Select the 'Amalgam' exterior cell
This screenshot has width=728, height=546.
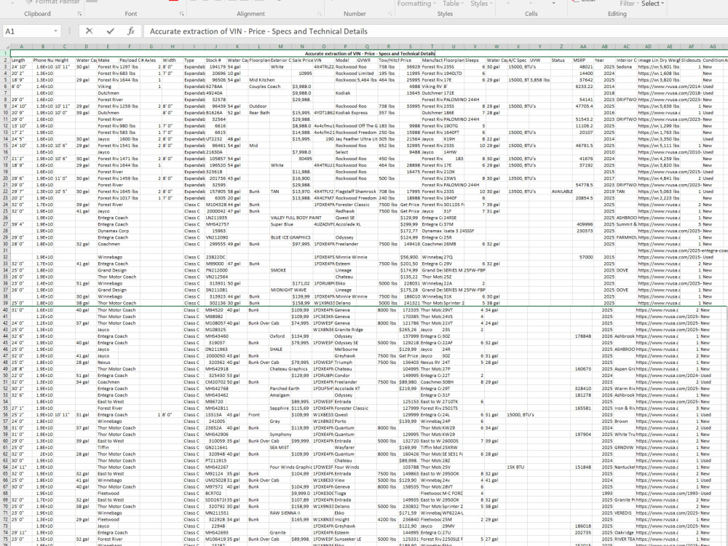[280, 395]
